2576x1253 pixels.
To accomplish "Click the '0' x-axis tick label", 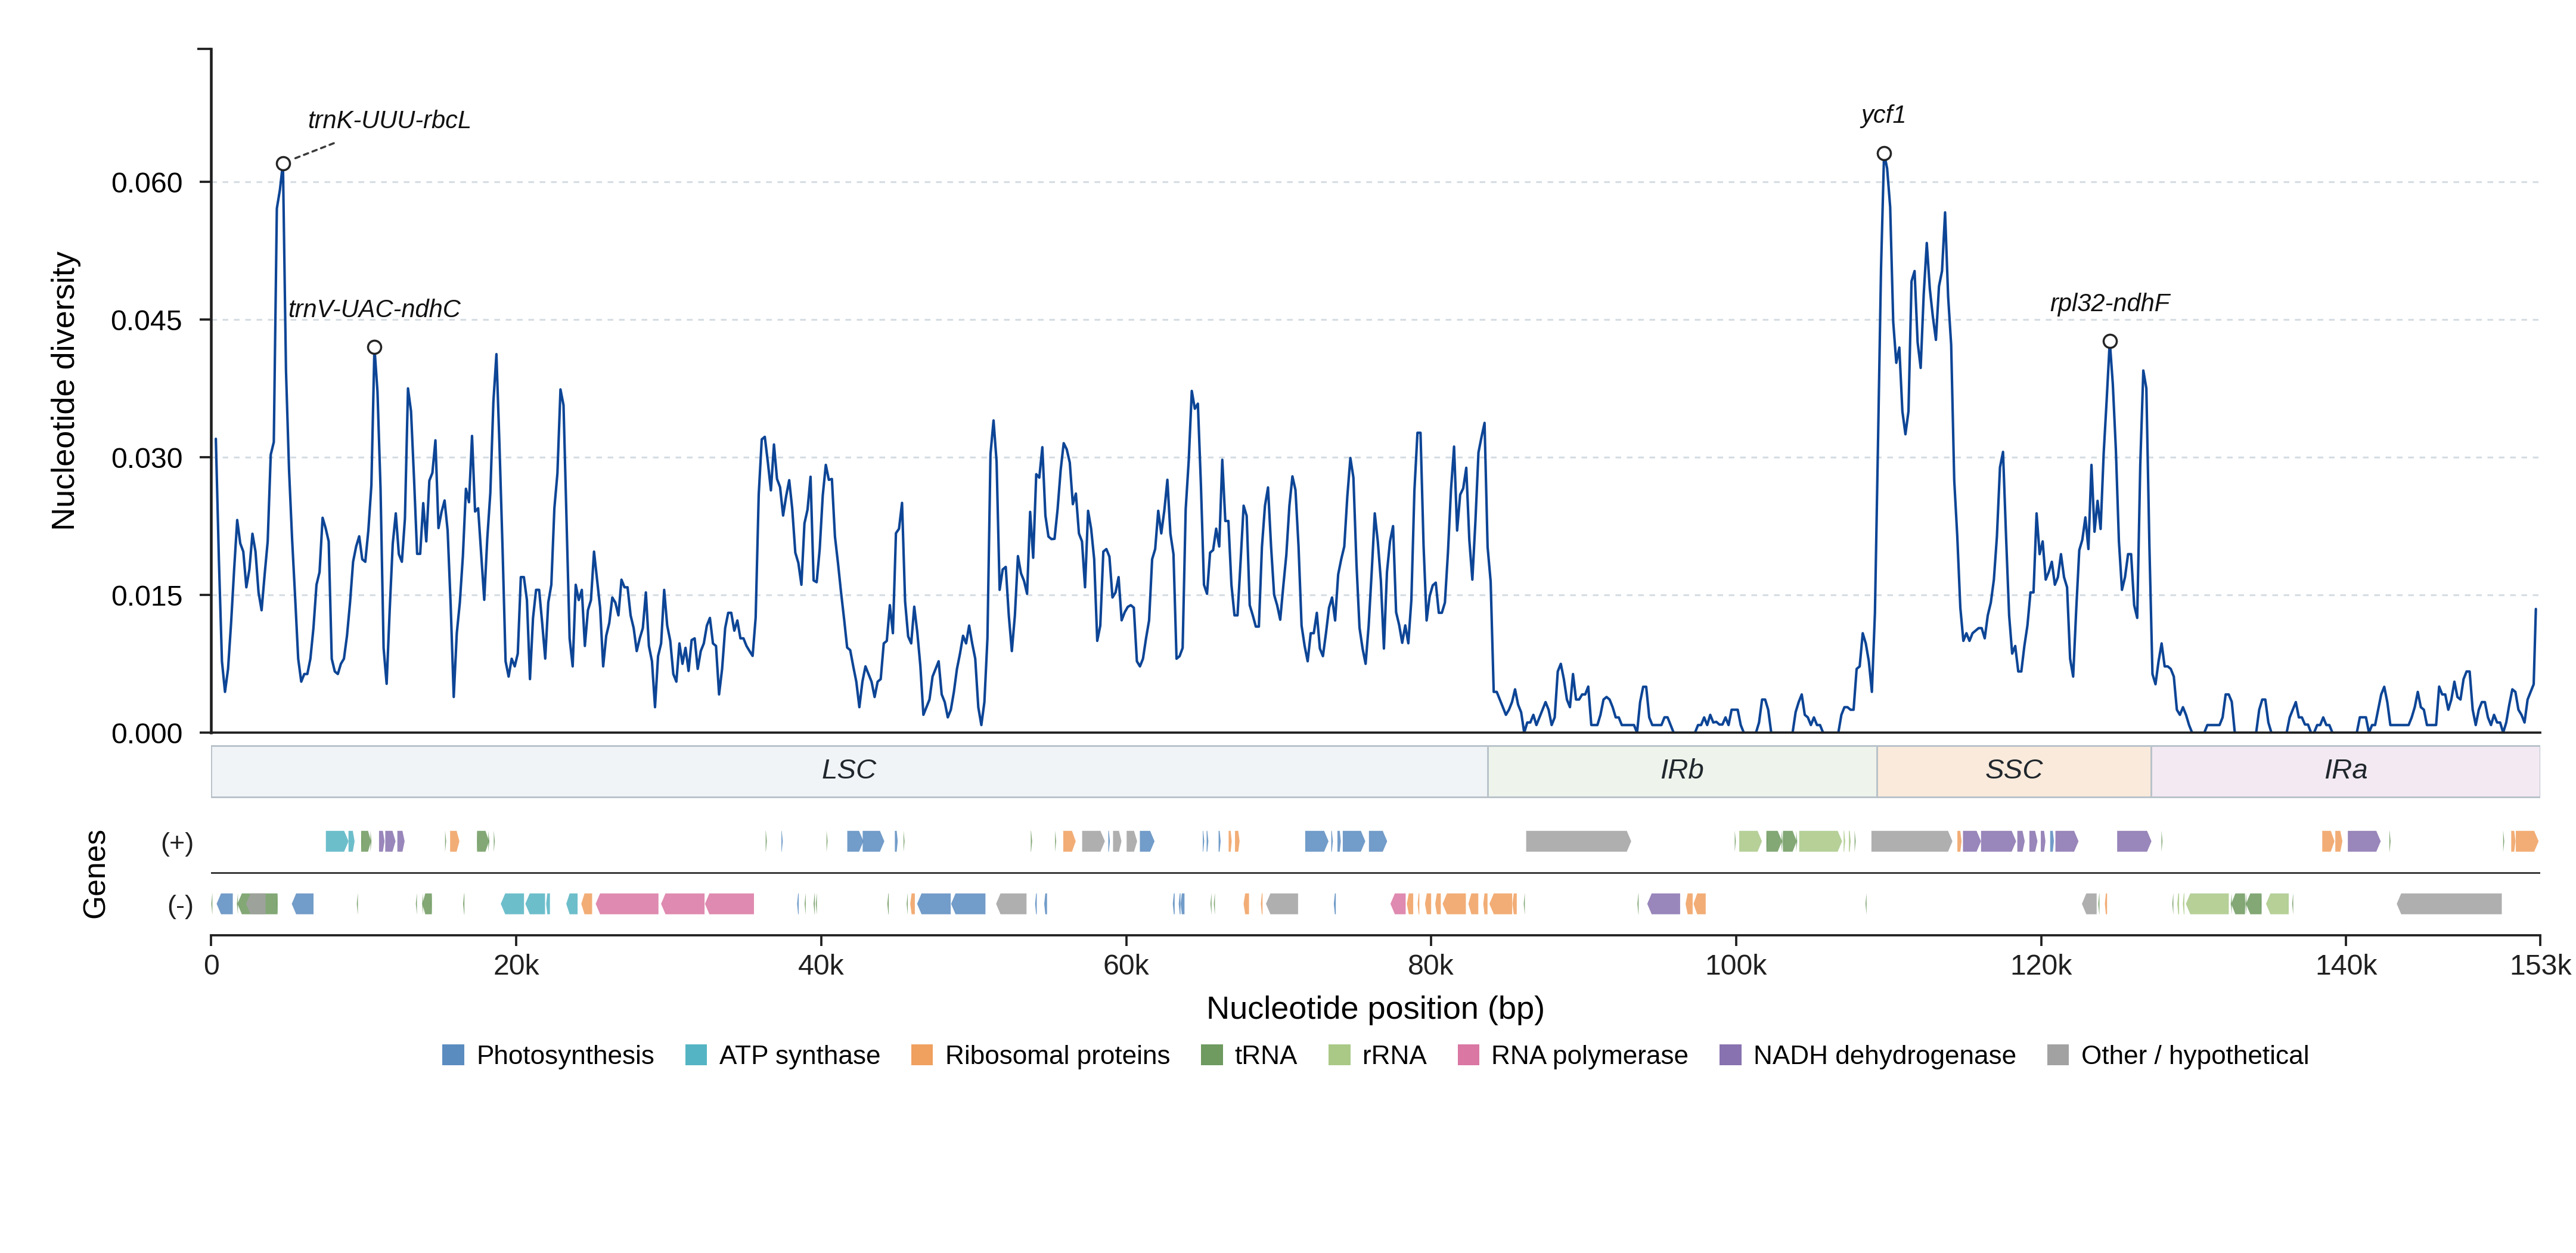I will [212, 966].
